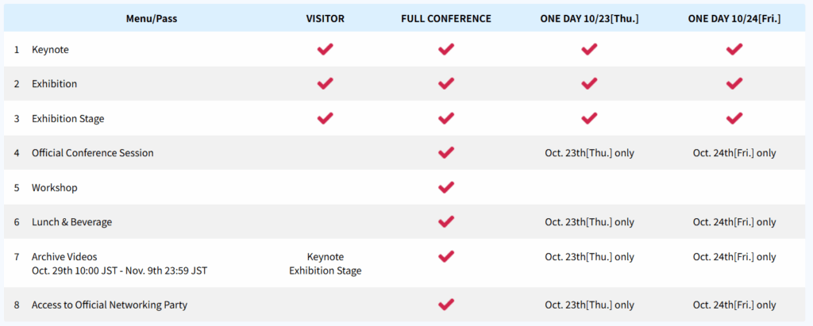Click Official Conference Session checkmark for FULL CONFERENCE
Image resolution: width=813 pixels, height=326 pixels.
click(446, 152)
